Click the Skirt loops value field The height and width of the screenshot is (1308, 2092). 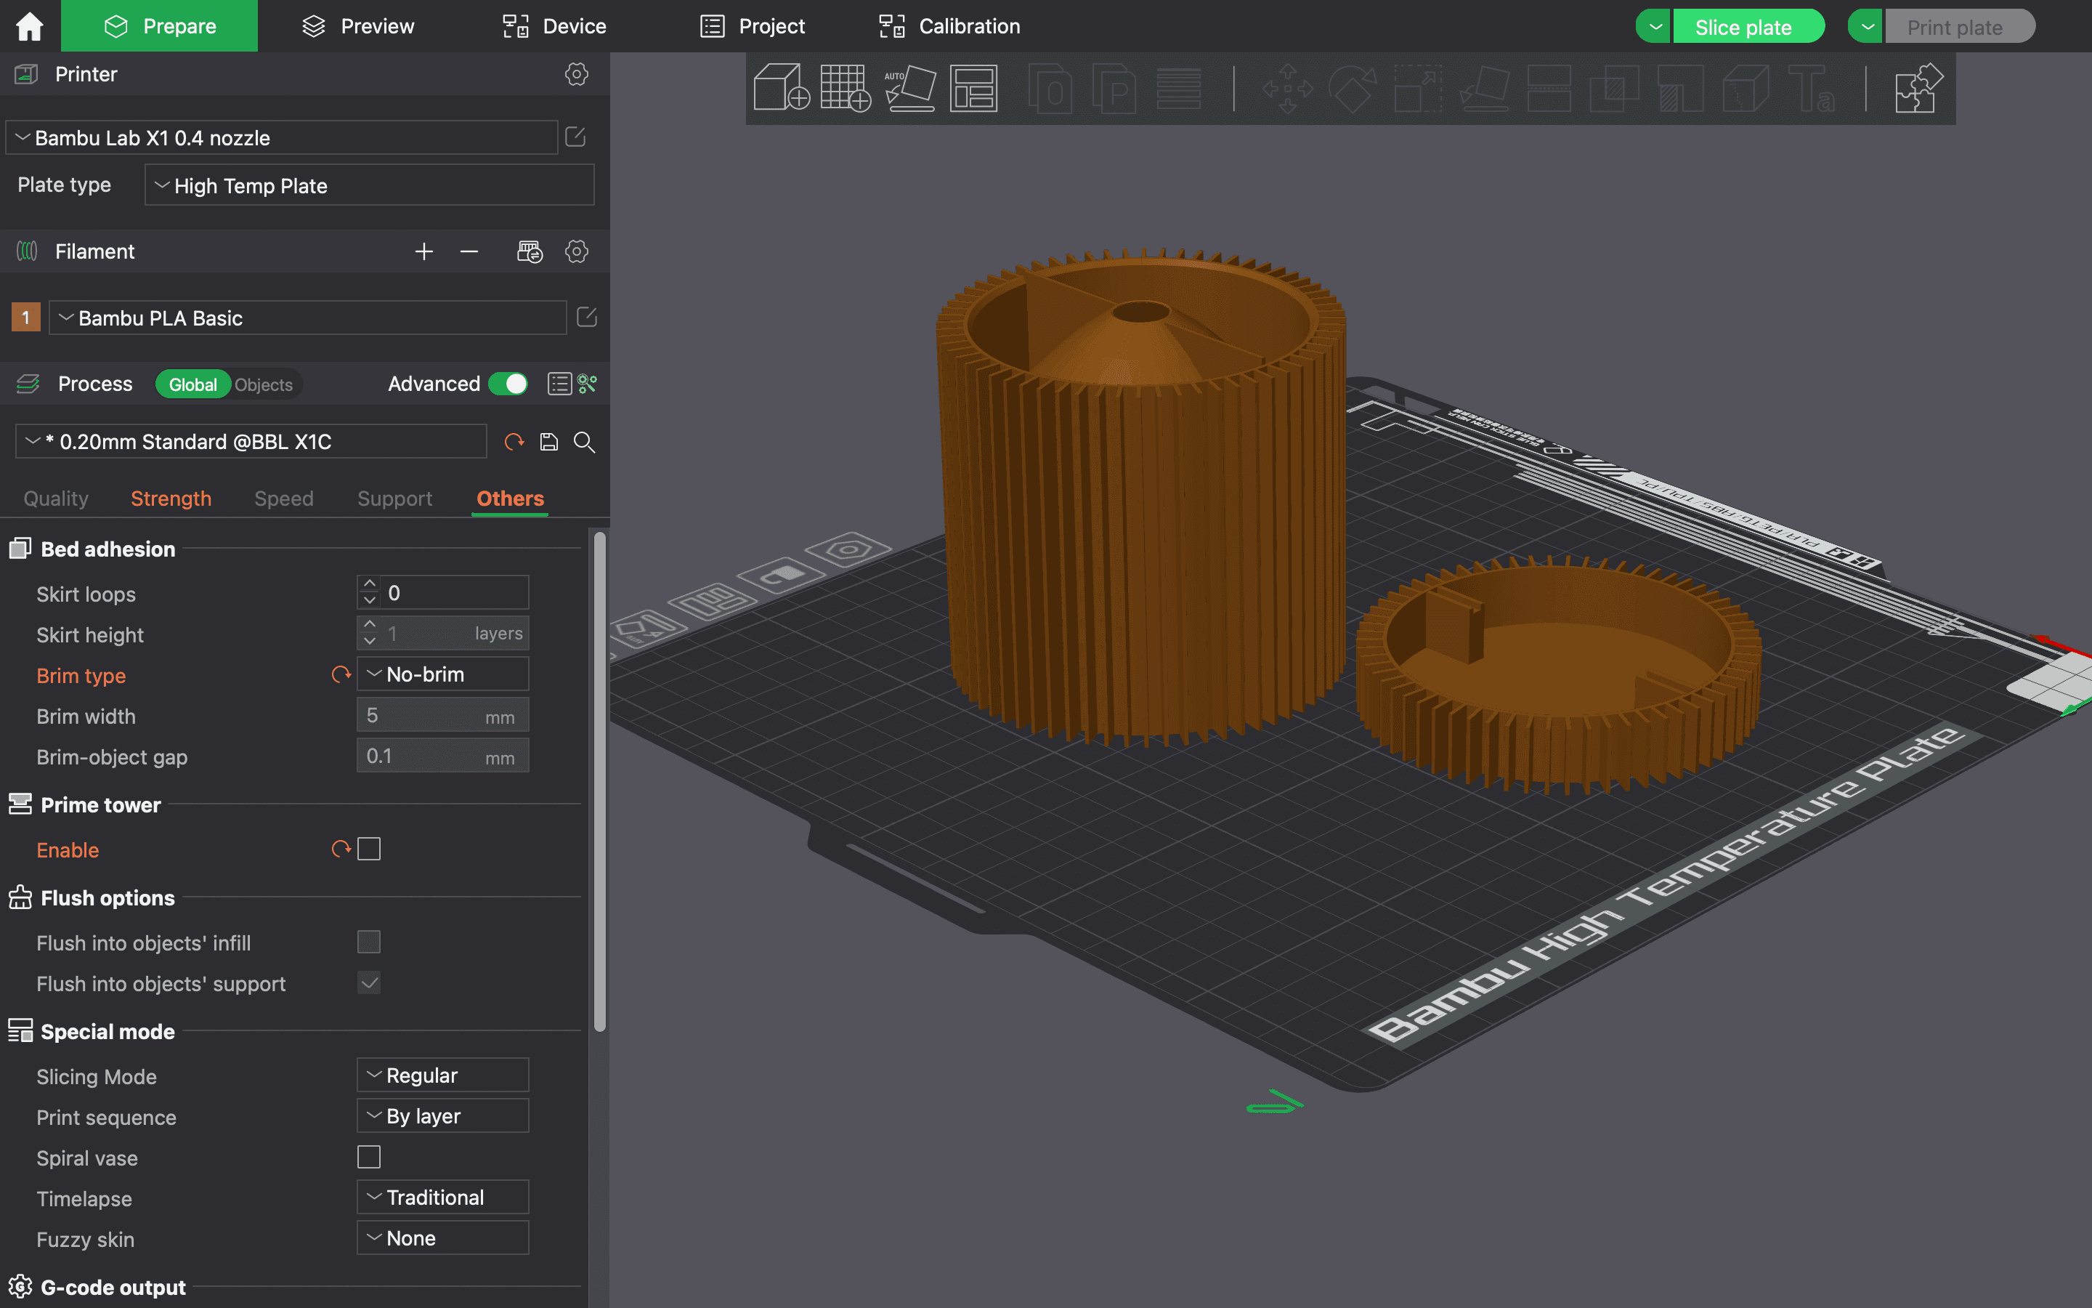pos(454,592)
